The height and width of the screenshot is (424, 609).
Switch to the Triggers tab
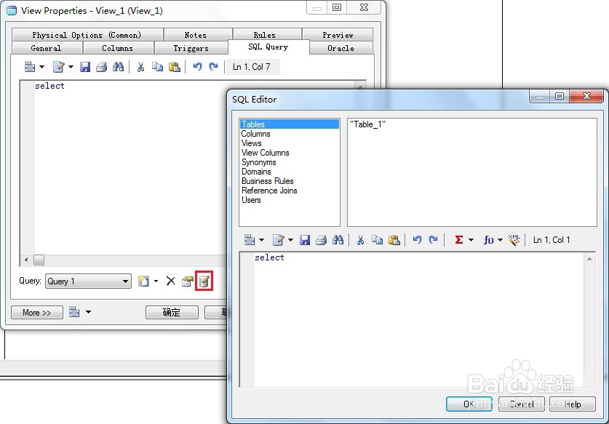point(191,48)
